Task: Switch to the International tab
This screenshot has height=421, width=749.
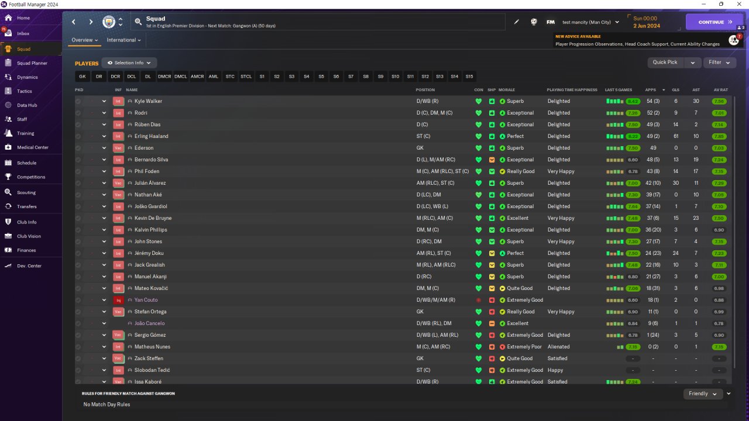Action: tap(123, 40)
